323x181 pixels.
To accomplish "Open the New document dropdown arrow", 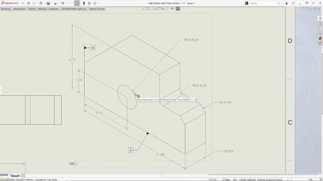I will click(x=37, y=4).
